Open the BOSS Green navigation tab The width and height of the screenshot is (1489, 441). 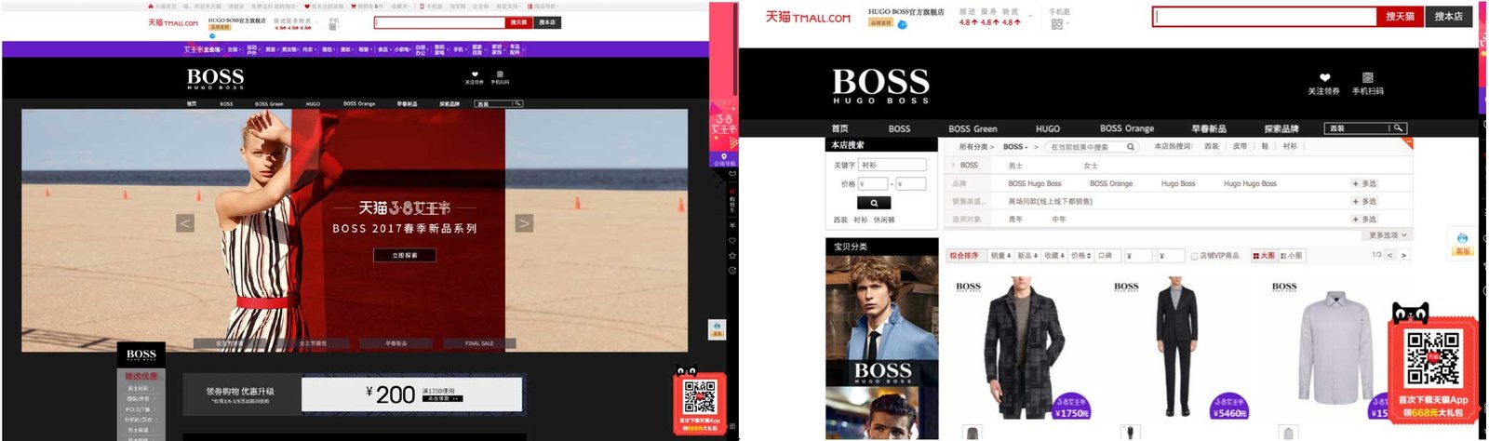[973, 128]
